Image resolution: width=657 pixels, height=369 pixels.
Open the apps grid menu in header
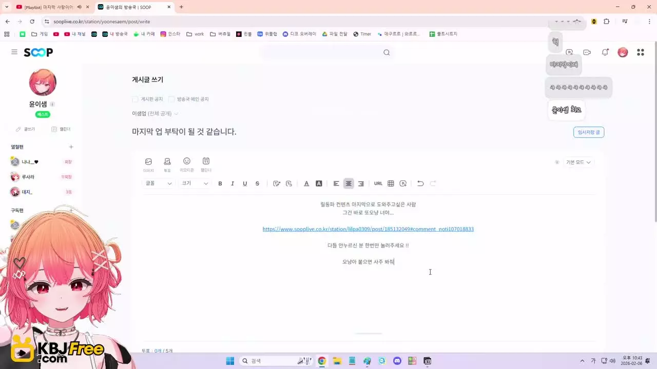click(641, 52)
